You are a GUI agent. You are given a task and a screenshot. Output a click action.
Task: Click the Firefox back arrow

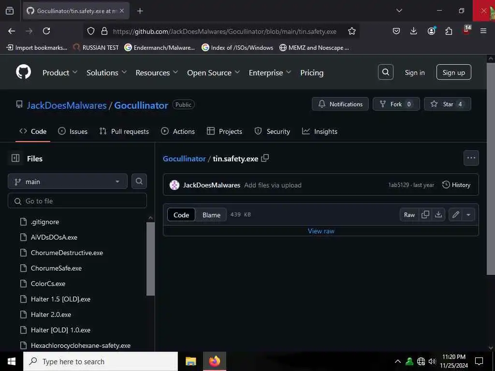click(12, 31)
